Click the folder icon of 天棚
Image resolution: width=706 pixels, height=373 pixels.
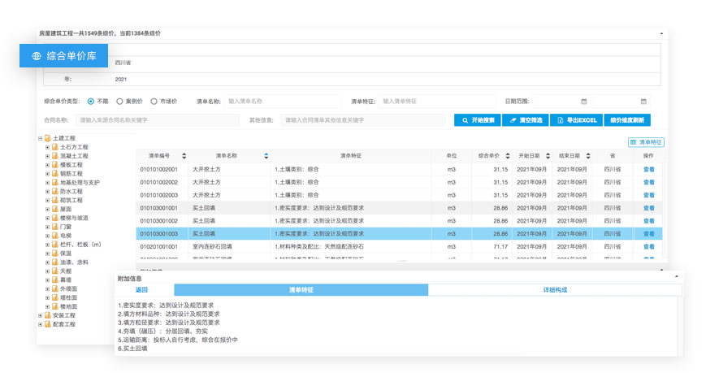[55, 271]
